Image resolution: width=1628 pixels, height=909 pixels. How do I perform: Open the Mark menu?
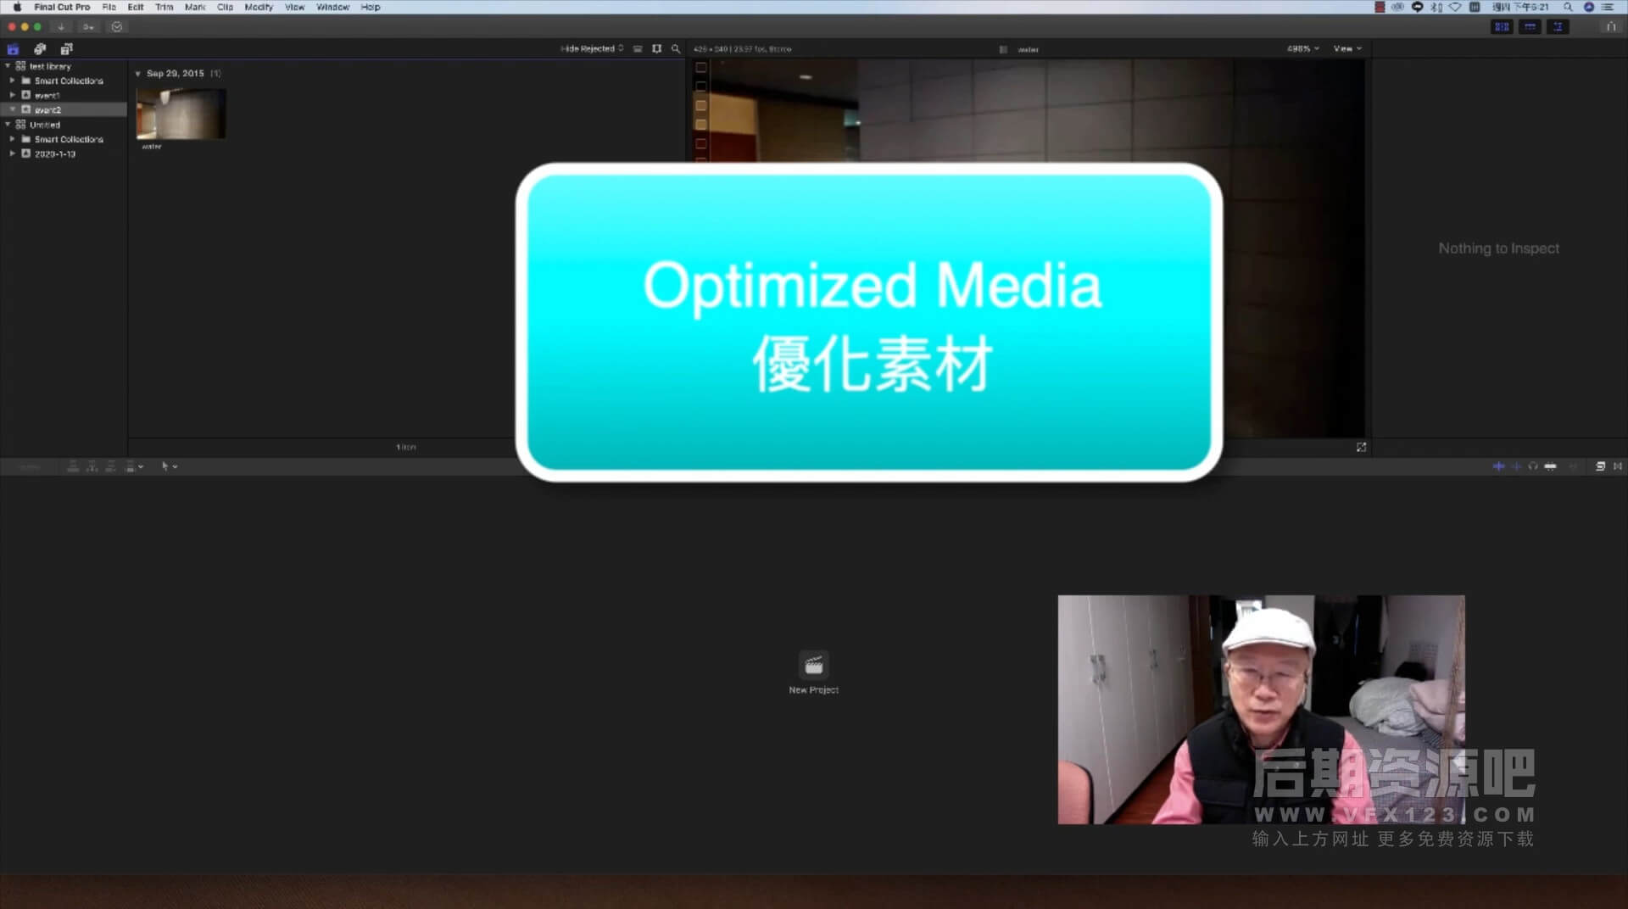click(x=195, y=7)
